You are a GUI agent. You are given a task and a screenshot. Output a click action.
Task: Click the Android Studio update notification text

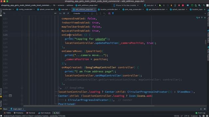point(35,116)
